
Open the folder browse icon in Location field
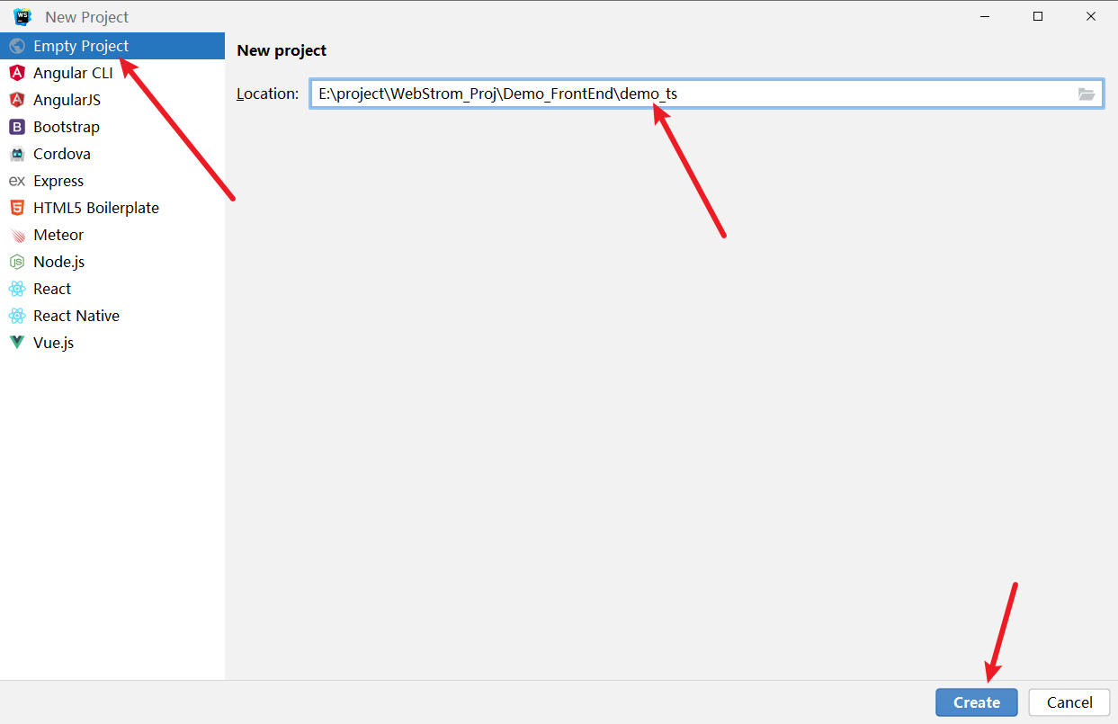1087,94
